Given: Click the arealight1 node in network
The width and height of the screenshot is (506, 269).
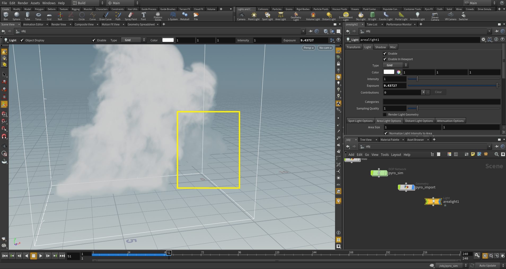Looking at the screenshot, I should click(x=433, y=202).
